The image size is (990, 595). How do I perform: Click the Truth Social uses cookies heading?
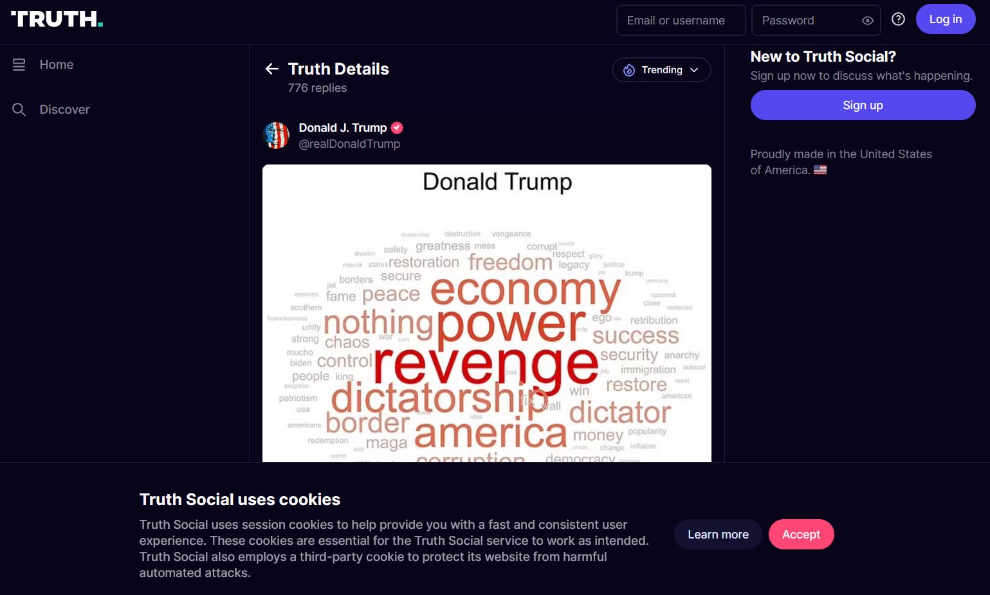pos(240,499)
